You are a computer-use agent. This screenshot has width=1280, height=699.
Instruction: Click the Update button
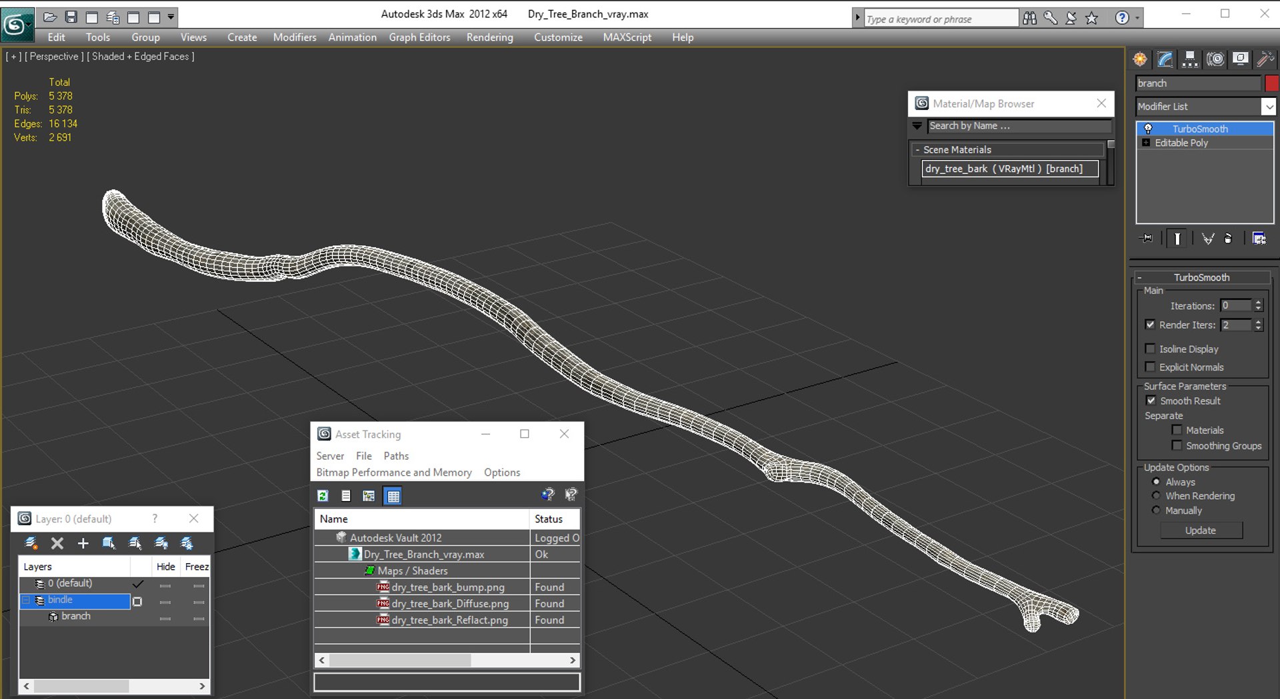(1201, 530)
